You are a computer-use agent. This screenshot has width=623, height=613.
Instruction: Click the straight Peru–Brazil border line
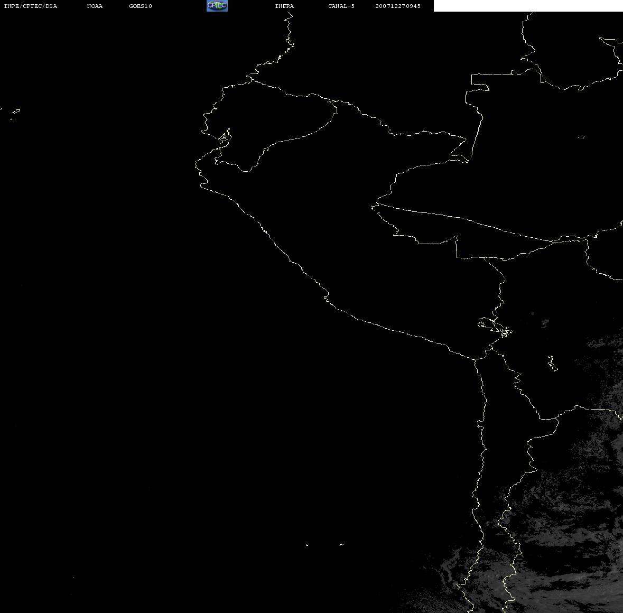click(x=465, y=219)
